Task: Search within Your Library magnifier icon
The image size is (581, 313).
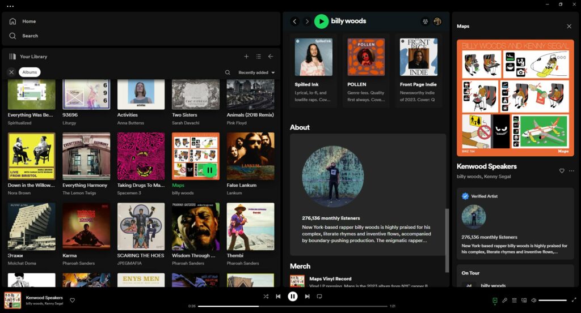Action: click(x=228, y=72)
